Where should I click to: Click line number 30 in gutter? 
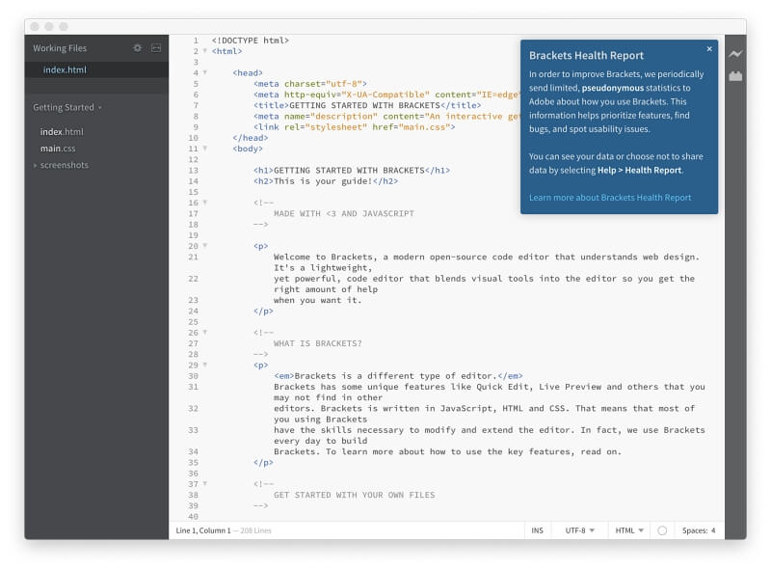[194, 376]
